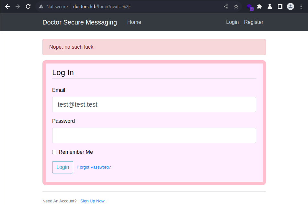Image resolution: width=308 pixels, height=205 pixels.
Task: Toggle the browser side panel icon
Action: click(x=280, y=7)
